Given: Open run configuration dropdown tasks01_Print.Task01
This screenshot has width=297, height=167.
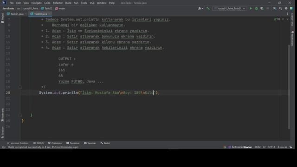Looking at the screenshot, I should (229, 8).
